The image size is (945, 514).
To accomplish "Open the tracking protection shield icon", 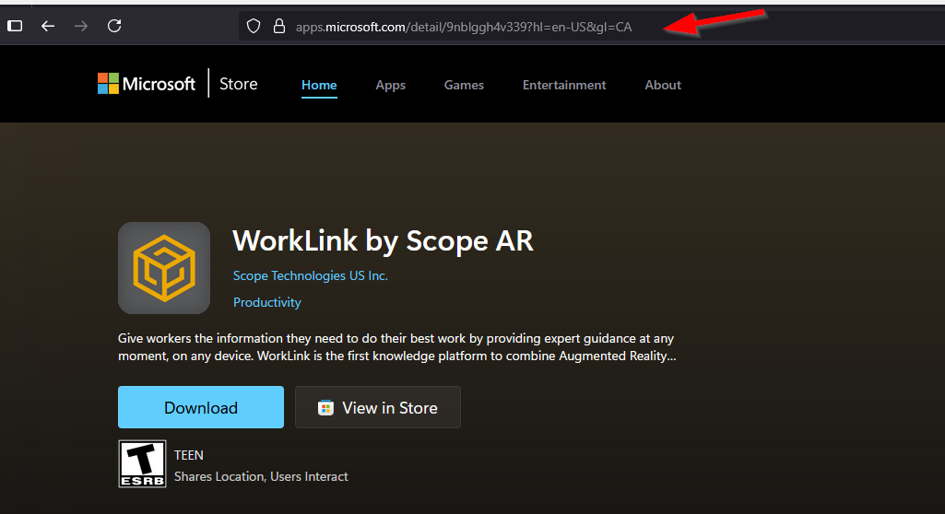I will tap(254, 26).
